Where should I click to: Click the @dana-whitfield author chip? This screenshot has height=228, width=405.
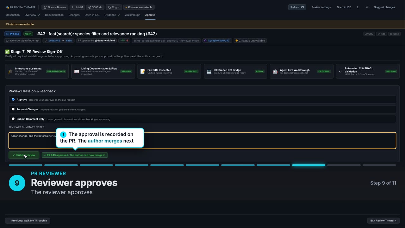tap(96, 41)
